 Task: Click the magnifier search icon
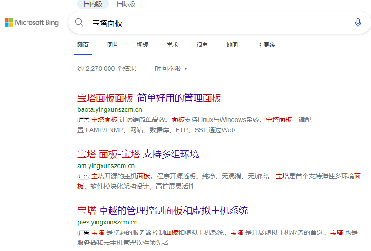coord(79,22)
